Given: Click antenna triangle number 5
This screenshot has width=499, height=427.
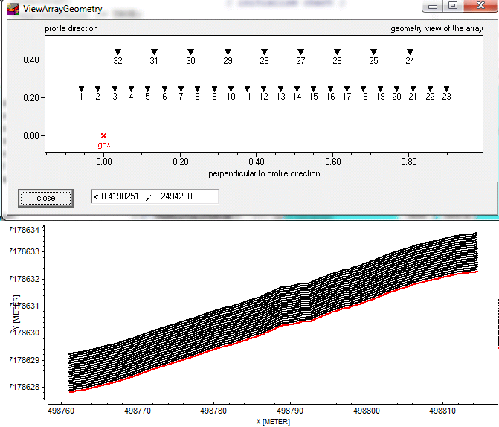Looking at the screenshot, I should click(x=147, y=89).
